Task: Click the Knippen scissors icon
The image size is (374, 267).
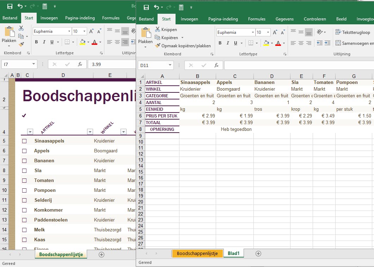Action: [x=158, y=30]
